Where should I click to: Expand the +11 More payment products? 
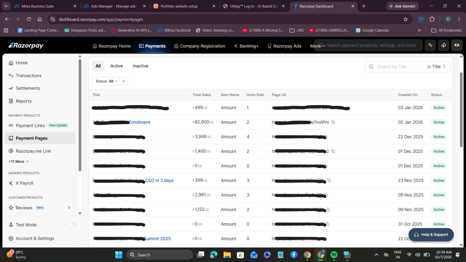coord(19,162)
